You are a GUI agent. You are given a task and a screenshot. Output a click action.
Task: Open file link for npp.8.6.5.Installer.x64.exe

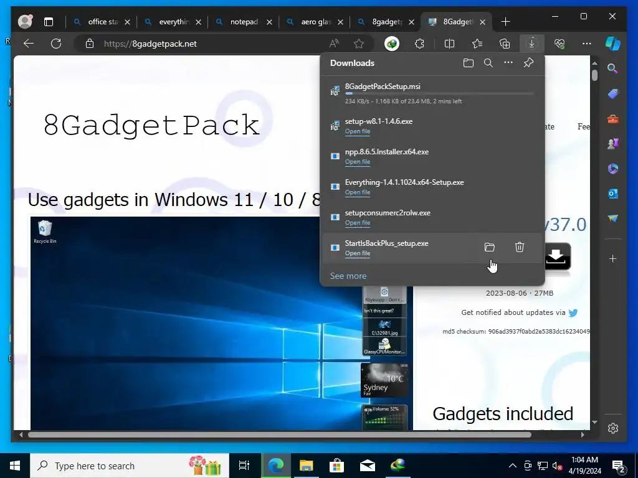tap(358, 162)
